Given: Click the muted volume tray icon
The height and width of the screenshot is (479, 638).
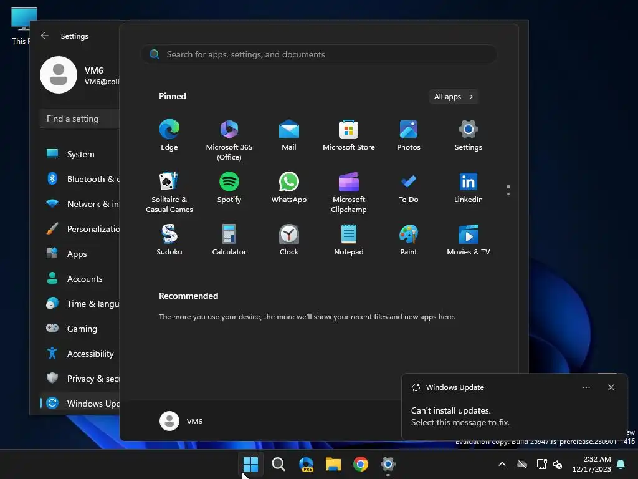Looking at the screenshot, I should coord(558,464).
